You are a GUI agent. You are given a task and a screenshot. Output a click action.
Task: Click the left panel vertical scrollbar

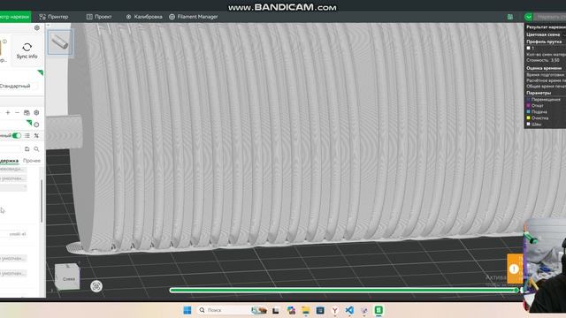[x=42, y=201]
